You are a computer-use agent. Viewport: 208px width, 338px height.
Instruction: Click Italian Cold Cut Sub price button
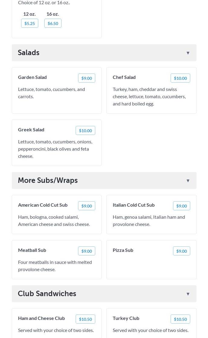pyautogui.click(x=181, y=206)
